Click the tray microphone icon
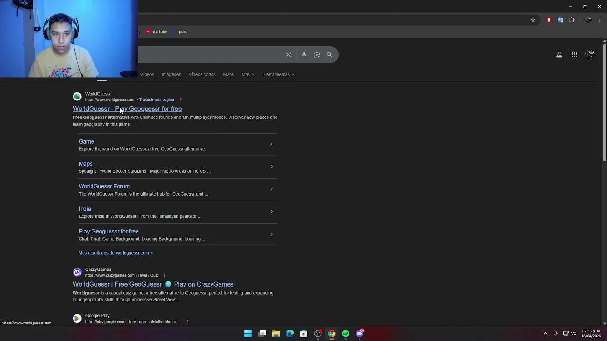Screen dimensions: 607x341 (x=556, y=333)
